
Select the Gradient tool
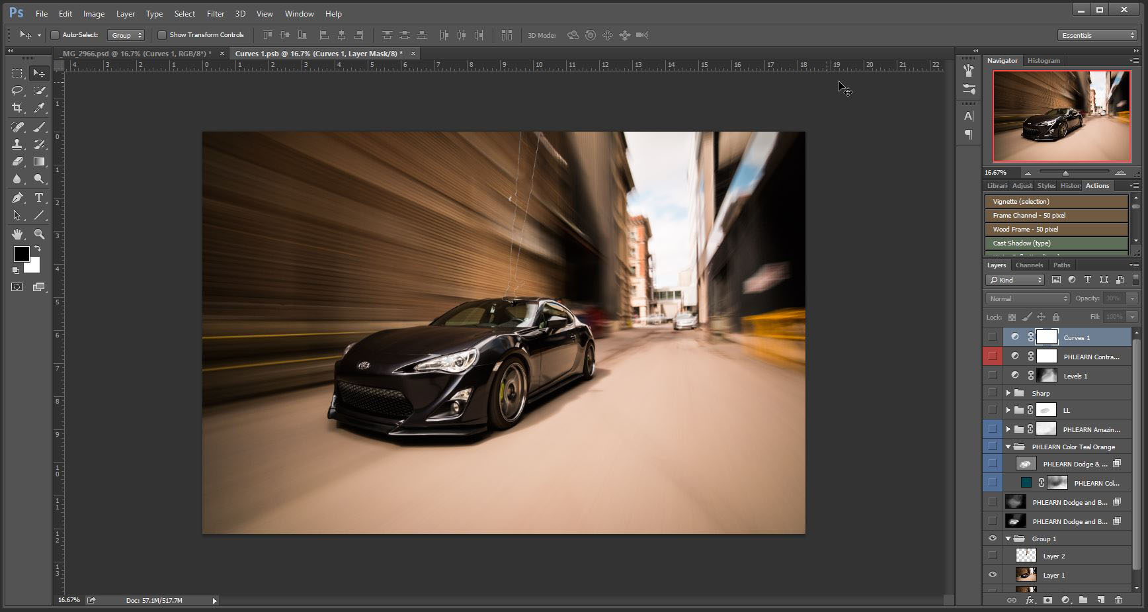click(40, 161)
